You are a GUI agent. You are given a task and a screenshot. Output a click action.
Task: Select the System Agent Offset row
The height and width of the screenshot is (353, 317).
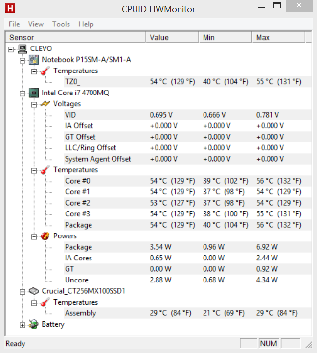pyautogui.click(x=188, y=159)
